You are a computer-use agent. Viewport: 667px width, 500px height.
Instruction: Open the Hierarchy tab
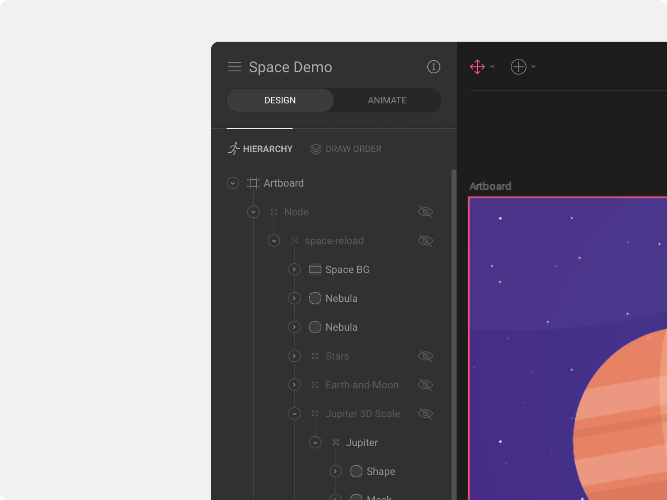tap(260, 149)
